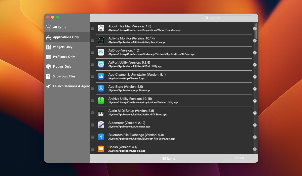Click the Audio MIDI Setup piano icon
Viewport: 302px width, 176px height.
click(x=101, y=113)
